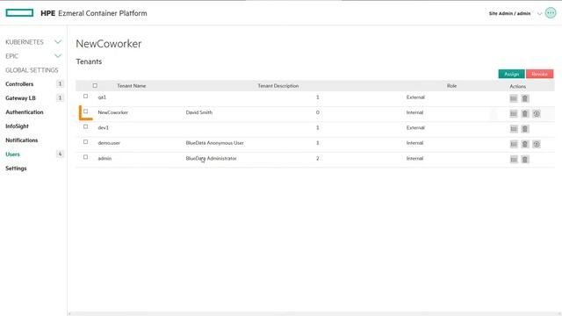Open the list-details icon for dev1

click(514, 129)
